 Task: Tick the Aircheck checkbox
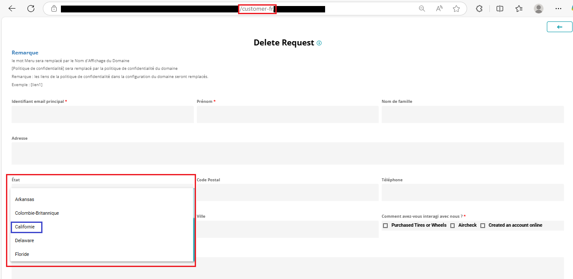click(452, 225)
